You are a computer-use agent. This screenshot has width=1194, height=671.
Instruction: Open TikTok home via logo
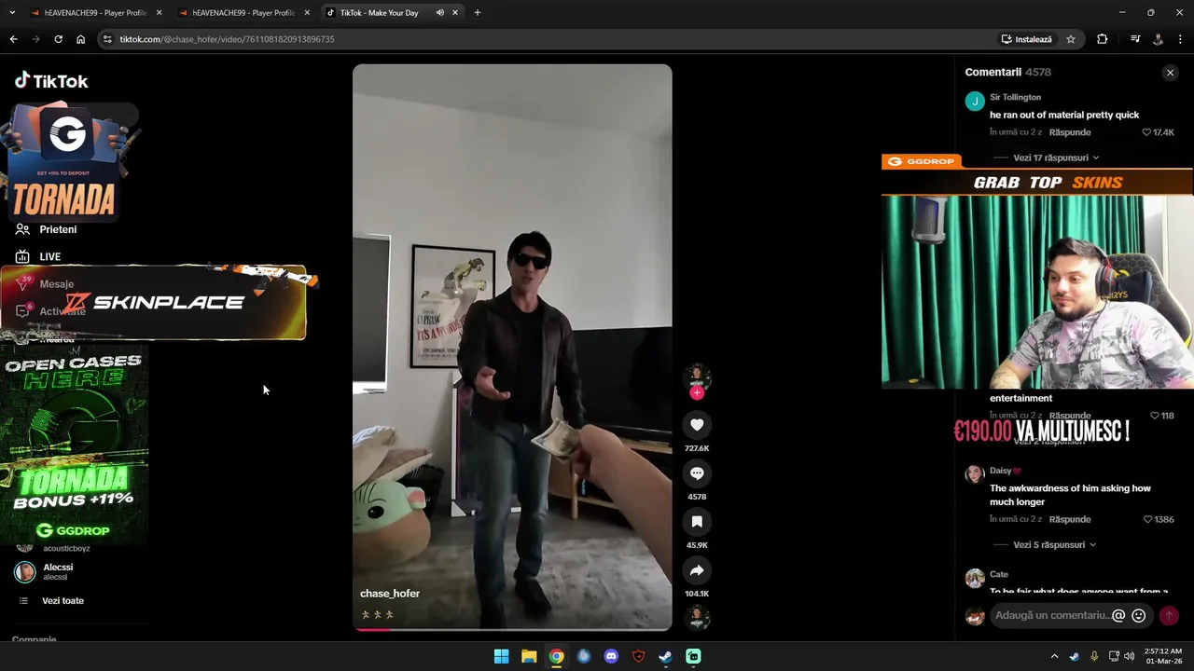click(x=51, y=81)
